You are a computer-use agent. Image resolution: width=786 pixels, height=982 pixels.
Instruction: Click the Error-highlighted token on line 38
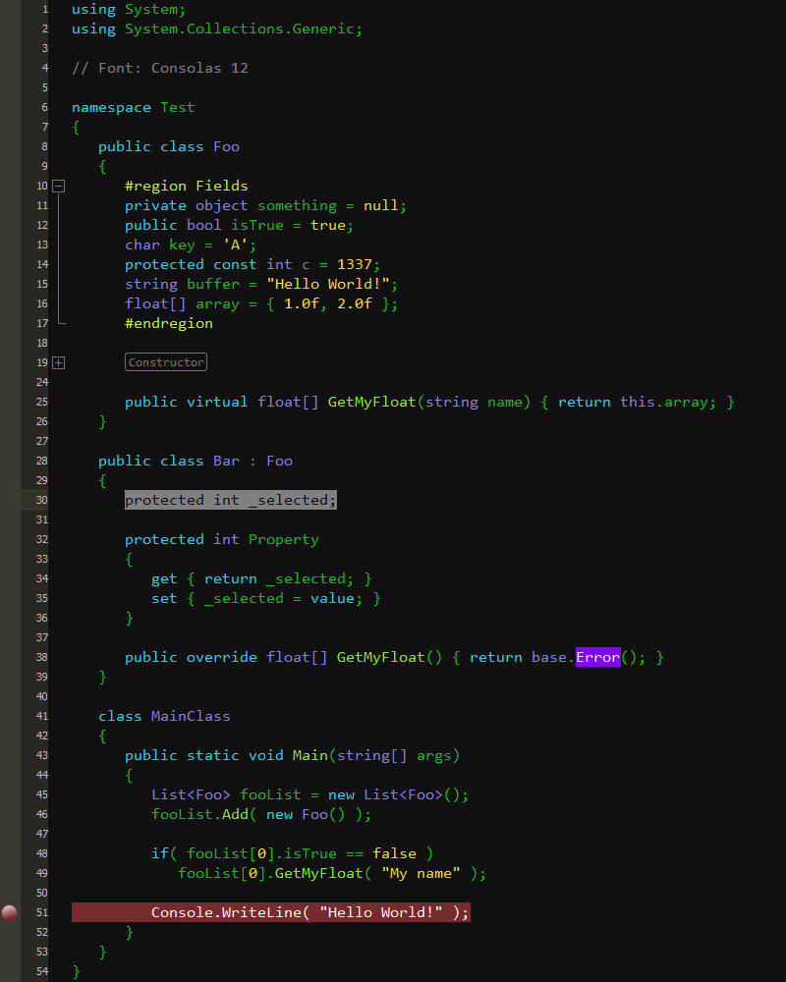point(597,657)
